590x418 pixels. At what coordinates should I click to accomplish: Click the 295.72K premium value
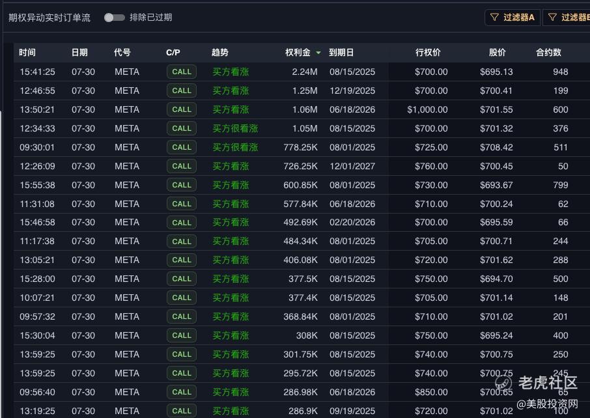[300, 373]
